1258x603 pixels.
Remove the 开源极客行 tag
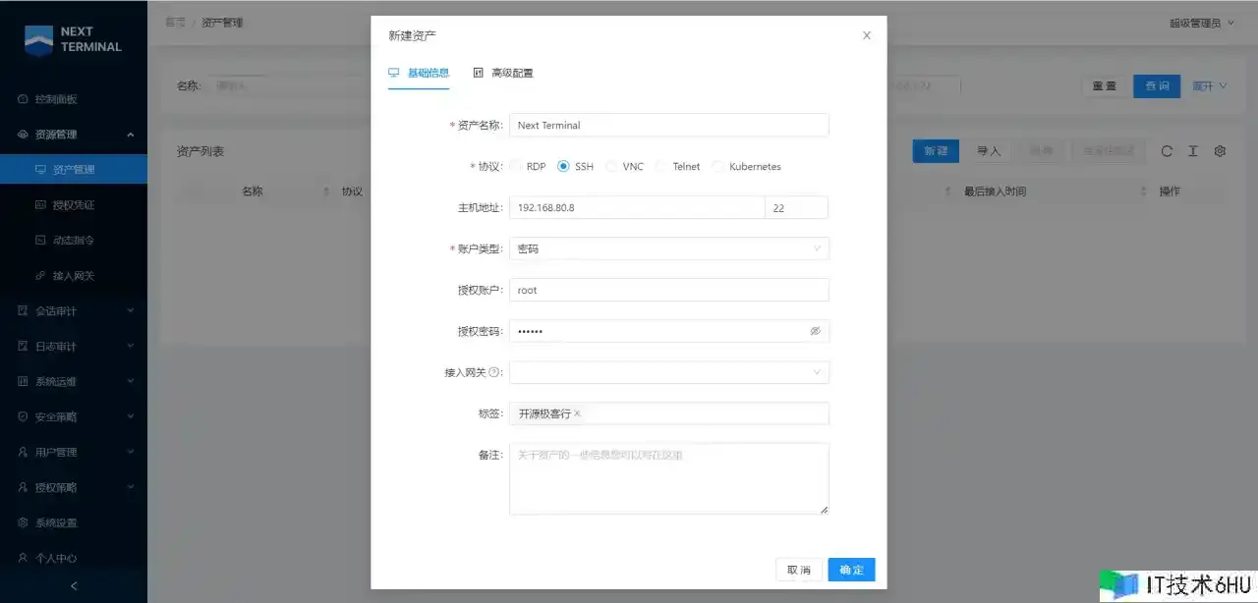(577, 414)
